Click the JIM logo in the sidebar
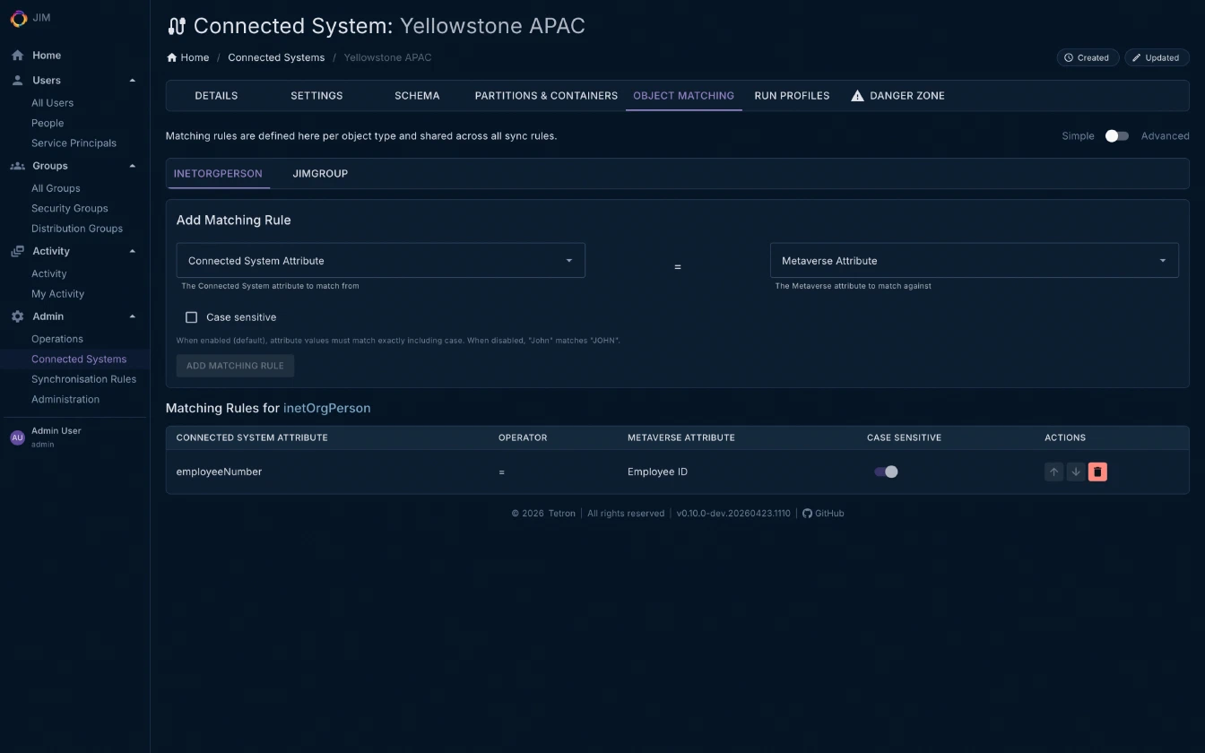1205x753 pixels. coord(20,18)
